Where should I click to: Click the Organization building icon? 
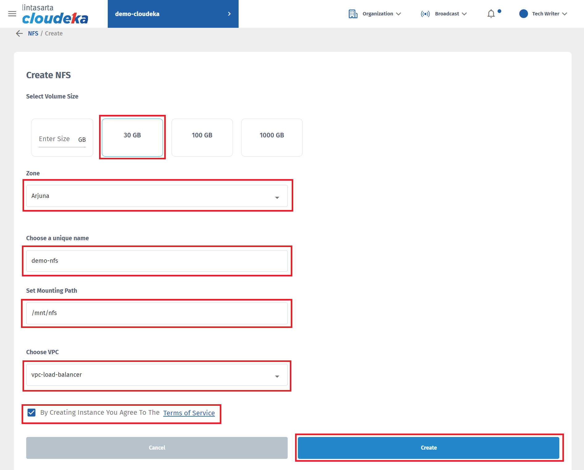pyautogui.click(x=353, y=14)
